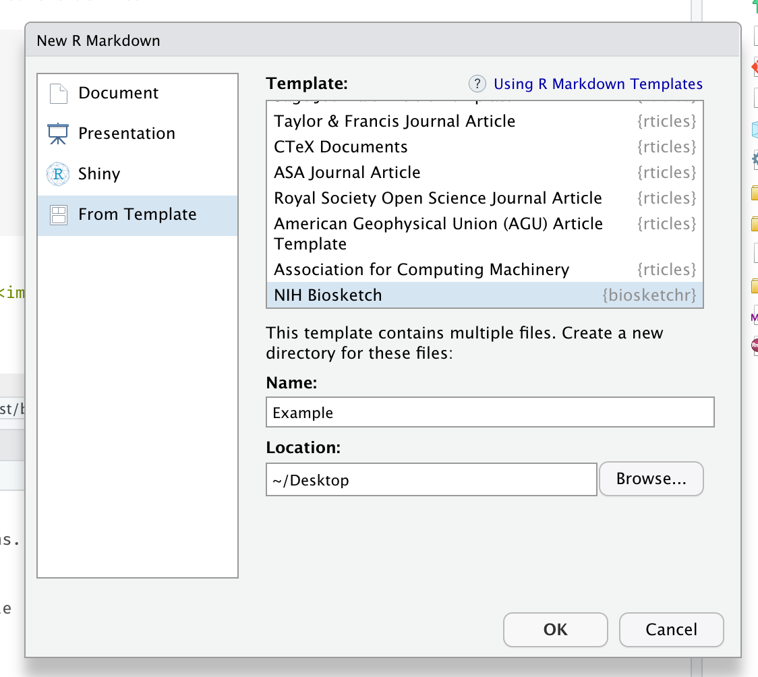The width and height of the screenshot is (758, 677).
Task: Click the Name field containing Example
Action: pos(490,412)
